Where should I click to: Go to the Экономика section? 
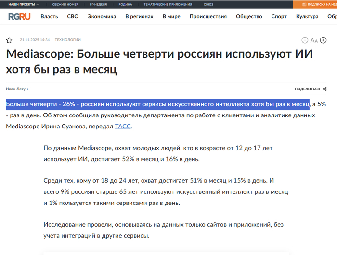click(x=102, y=16)
